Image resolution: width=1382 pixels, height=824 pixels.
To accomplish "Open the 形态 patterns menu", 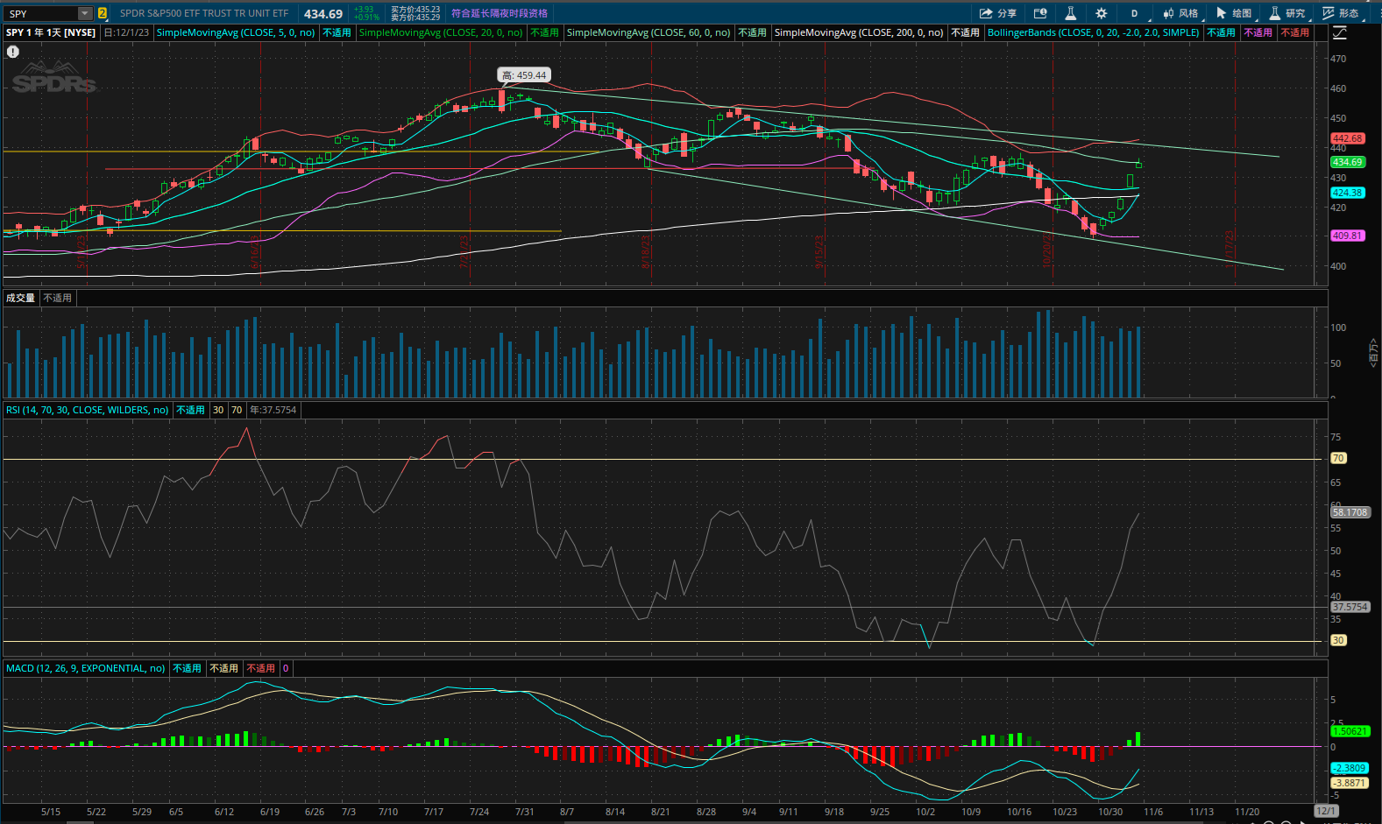I will pos(1341,13).
